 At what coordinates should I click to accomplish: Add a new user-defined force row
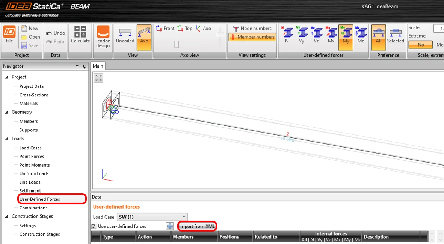170,226
